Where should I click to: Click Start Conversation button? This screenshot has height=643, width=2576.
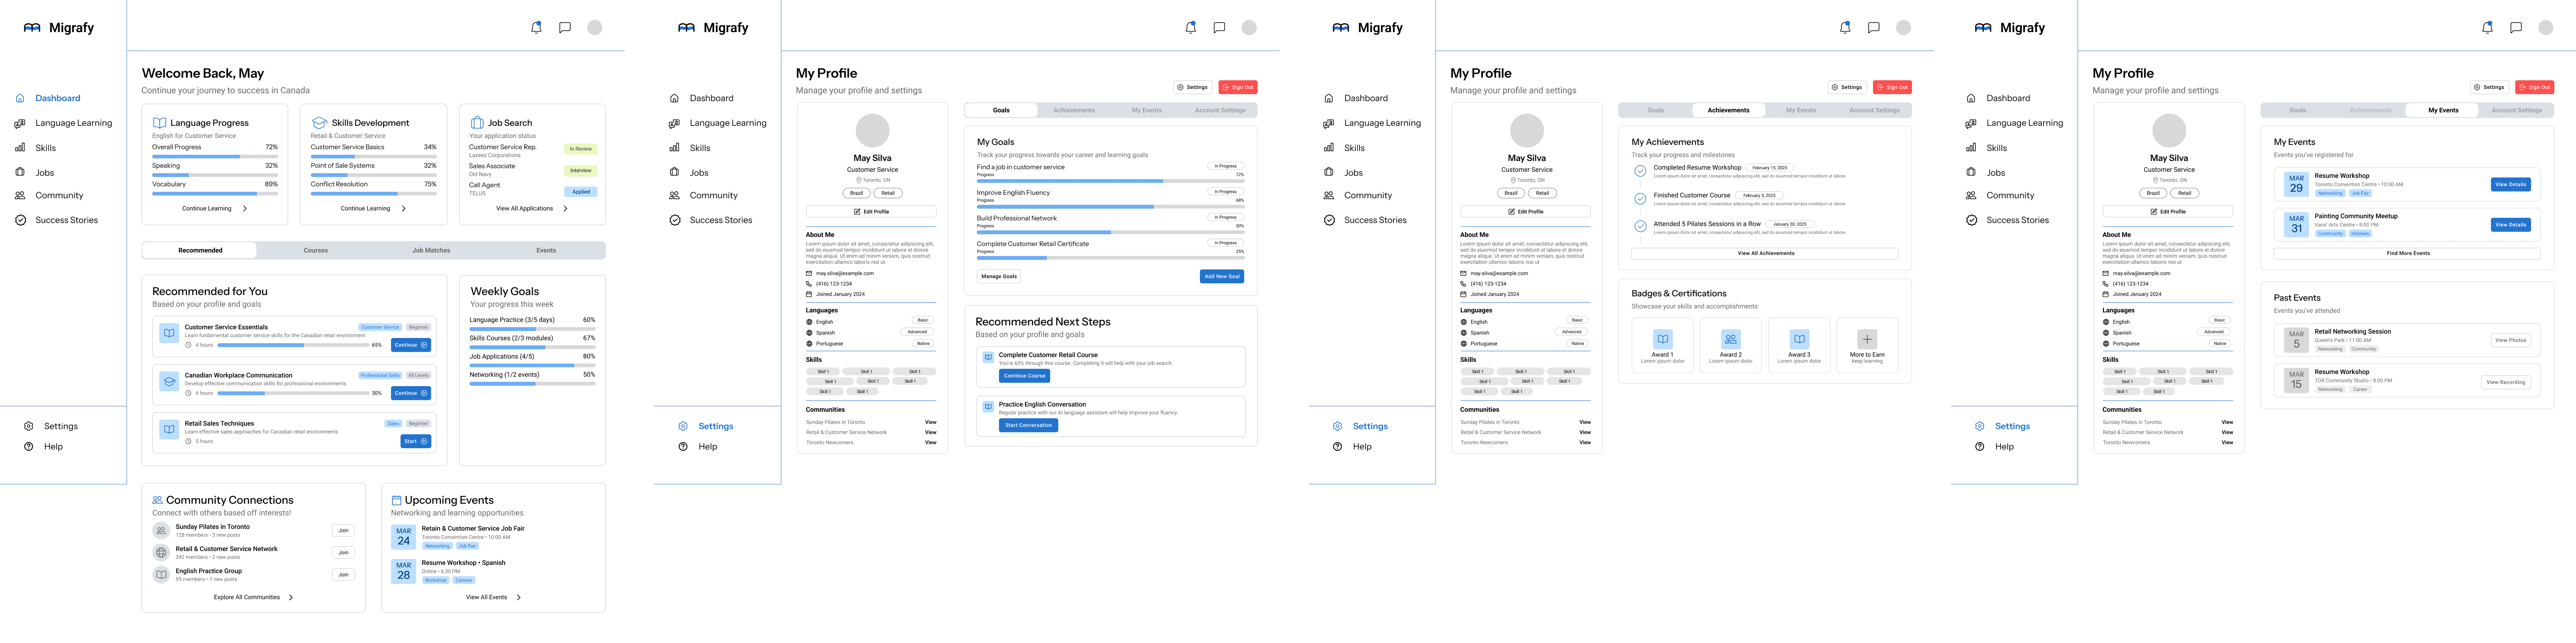pos(1028,426)
